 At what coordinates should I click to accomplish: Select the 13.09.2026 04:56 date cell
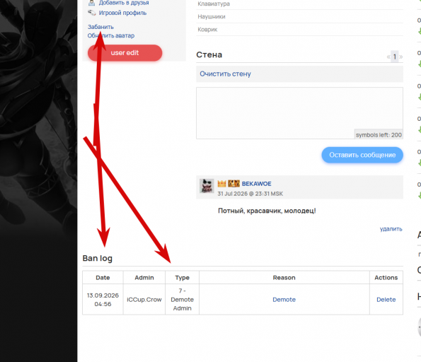[103, 300]
